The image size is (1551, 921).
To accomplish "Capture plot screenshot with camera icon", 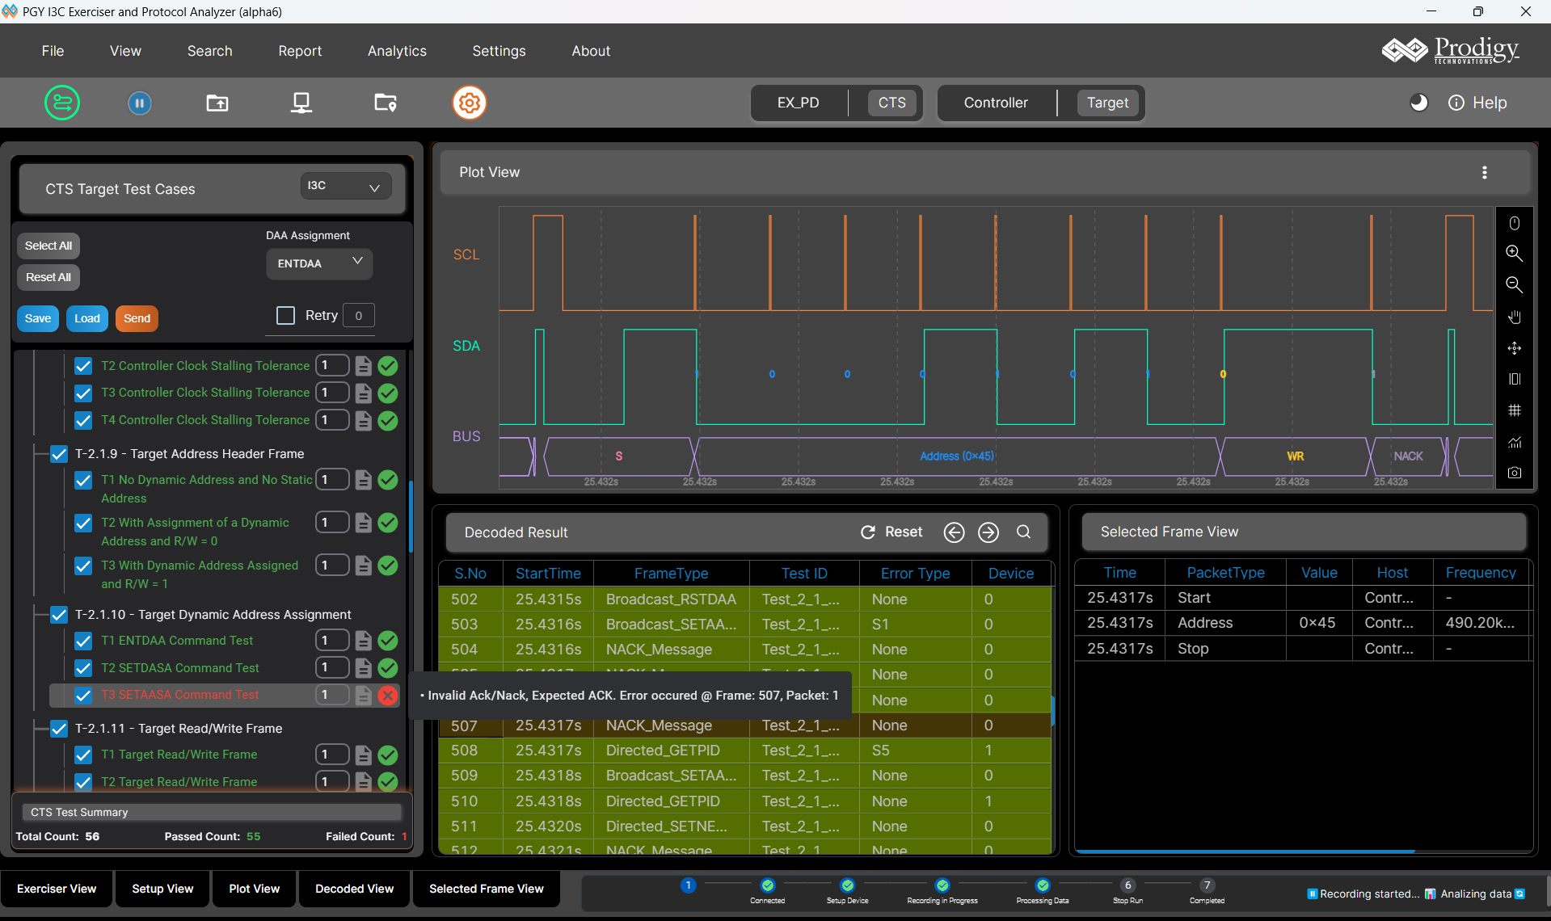I will [x=1514, y=473].
